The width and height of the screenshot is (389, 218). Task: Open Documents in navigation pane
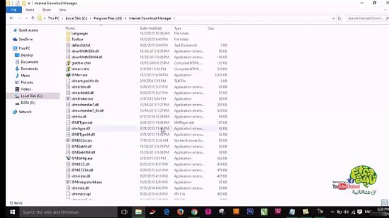pyautogui.click(x=29, y=62)
